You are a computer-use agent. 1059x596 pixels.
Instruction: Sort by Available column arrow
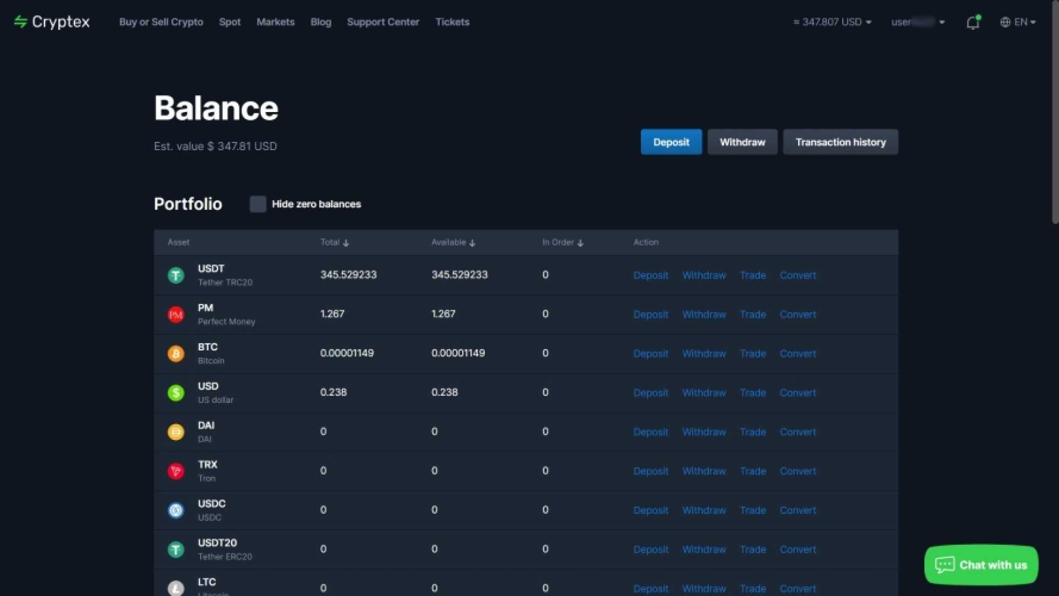472,243
